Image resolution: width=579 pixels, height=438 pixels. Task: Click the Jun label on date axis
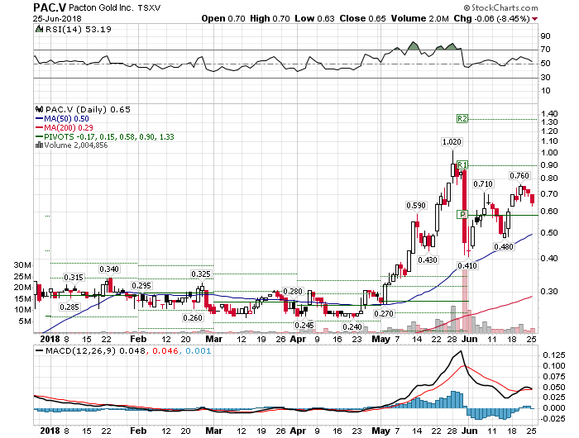(468, 339)
